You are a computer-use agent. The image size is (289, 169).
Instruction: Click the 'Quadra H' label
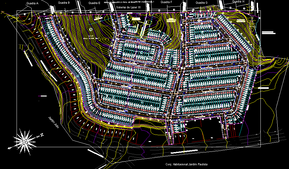(x=238, y=2)
